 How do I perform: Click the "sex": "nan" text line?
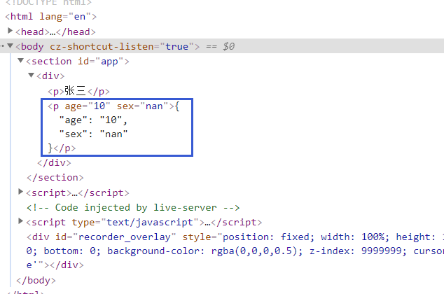coord(93,134)
